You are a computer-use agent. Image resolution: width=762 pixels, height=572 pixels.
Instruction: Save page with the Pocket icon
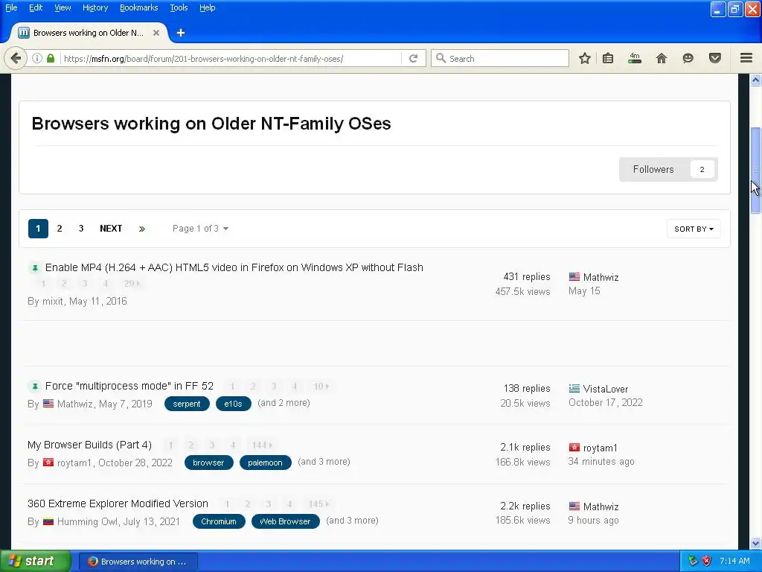[x=715, y=58]
